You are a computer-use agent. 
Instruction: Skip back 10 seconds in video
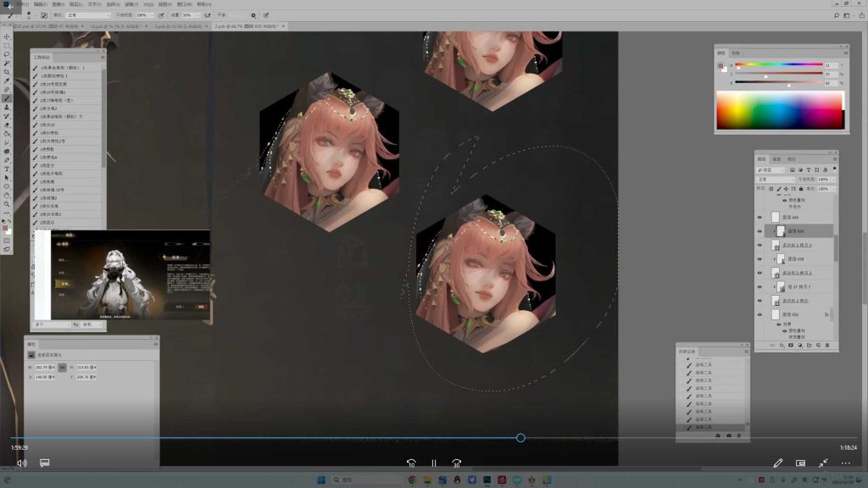pyautogui.click(x=411, y=463)
